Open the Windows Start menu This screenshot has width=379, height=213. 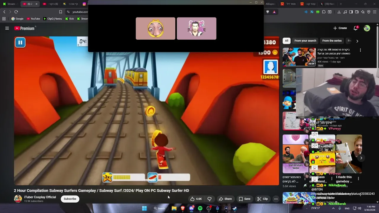coord(144,208)
